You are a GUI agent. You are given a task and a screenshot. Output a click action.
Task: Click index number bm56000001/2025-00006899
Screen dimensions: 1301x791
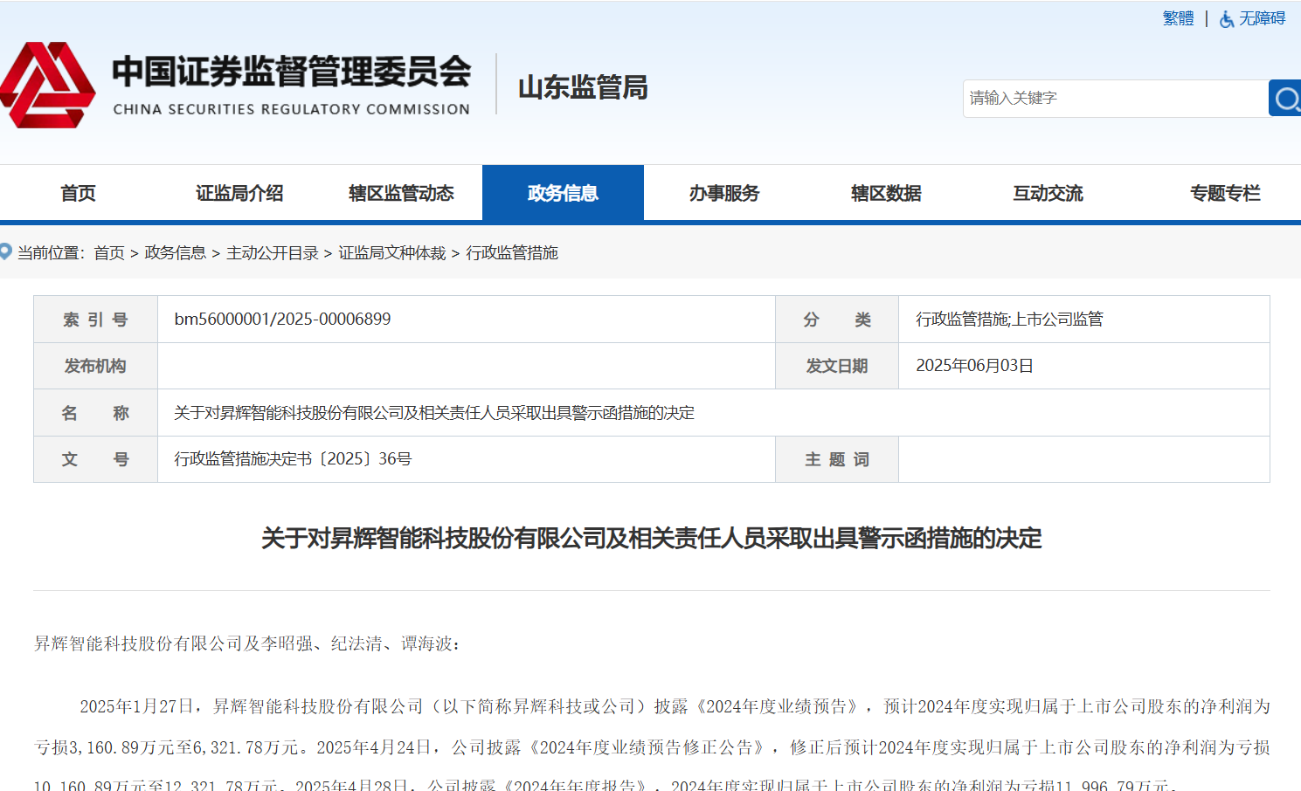click(x=282, y=319)
